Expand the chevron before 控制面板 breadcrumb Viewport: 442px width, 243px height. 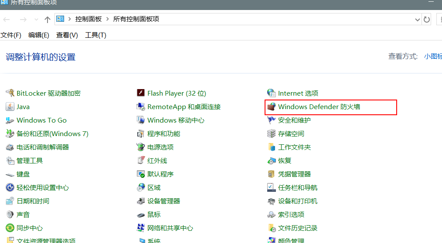[x=69, y=19]
